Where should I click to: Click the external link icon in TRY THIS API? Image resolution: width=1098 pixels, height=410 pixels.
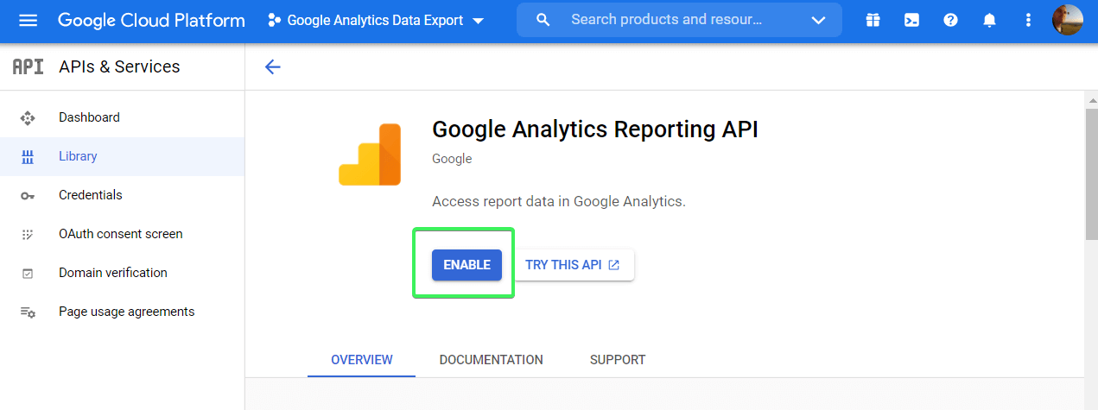[614, 265]
